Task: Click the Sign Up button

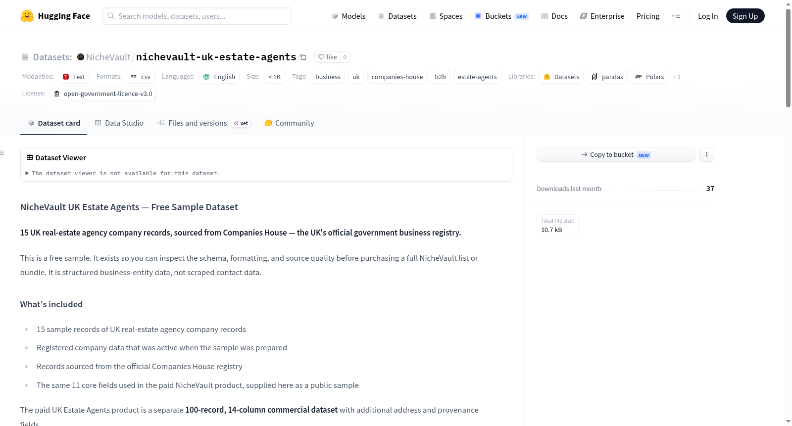Action: [x=745, y=16]
